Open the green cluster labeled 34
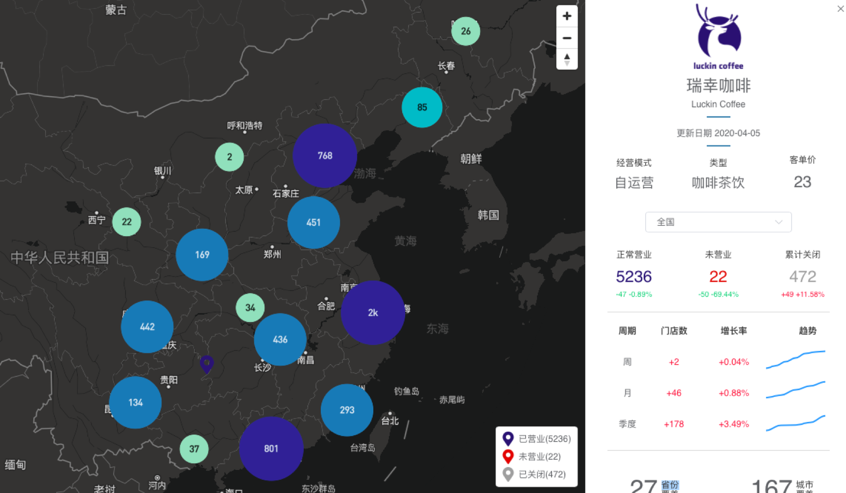Image resolution: width=846 pixels, height=493 pixels. (x=250, y=308)
